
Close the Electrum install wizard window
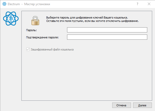point(149,4)
